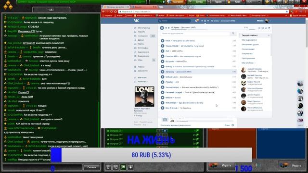Open game help question mark icon

tap(297, 2)
